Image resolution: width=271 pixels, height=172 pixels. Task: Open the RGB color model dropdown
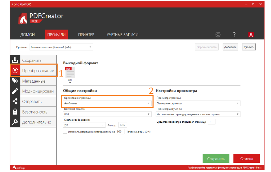[107, 114]
